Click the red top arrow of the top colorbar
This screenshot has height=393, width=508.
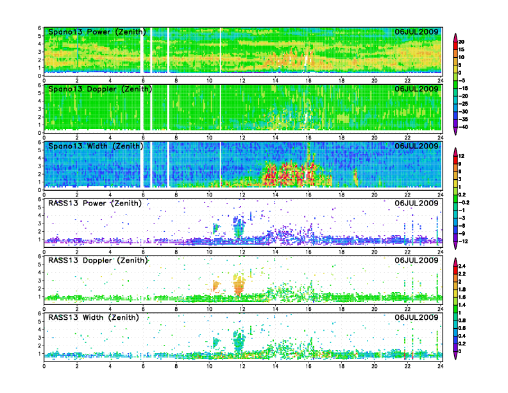point(455,37)
